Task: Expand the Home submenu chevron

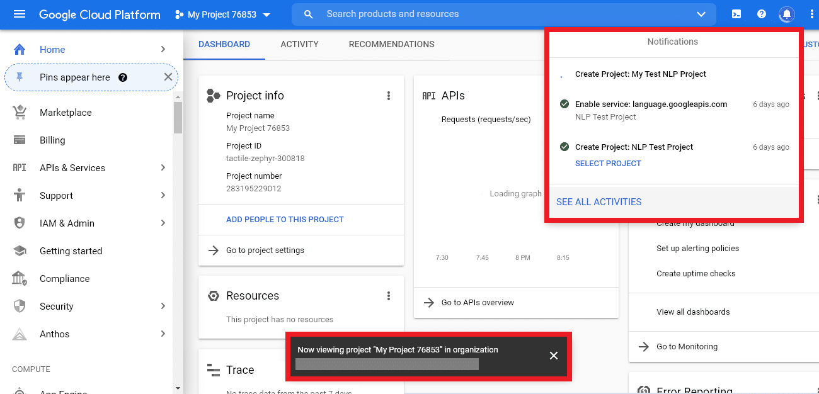Action: (x=163, y=49)
